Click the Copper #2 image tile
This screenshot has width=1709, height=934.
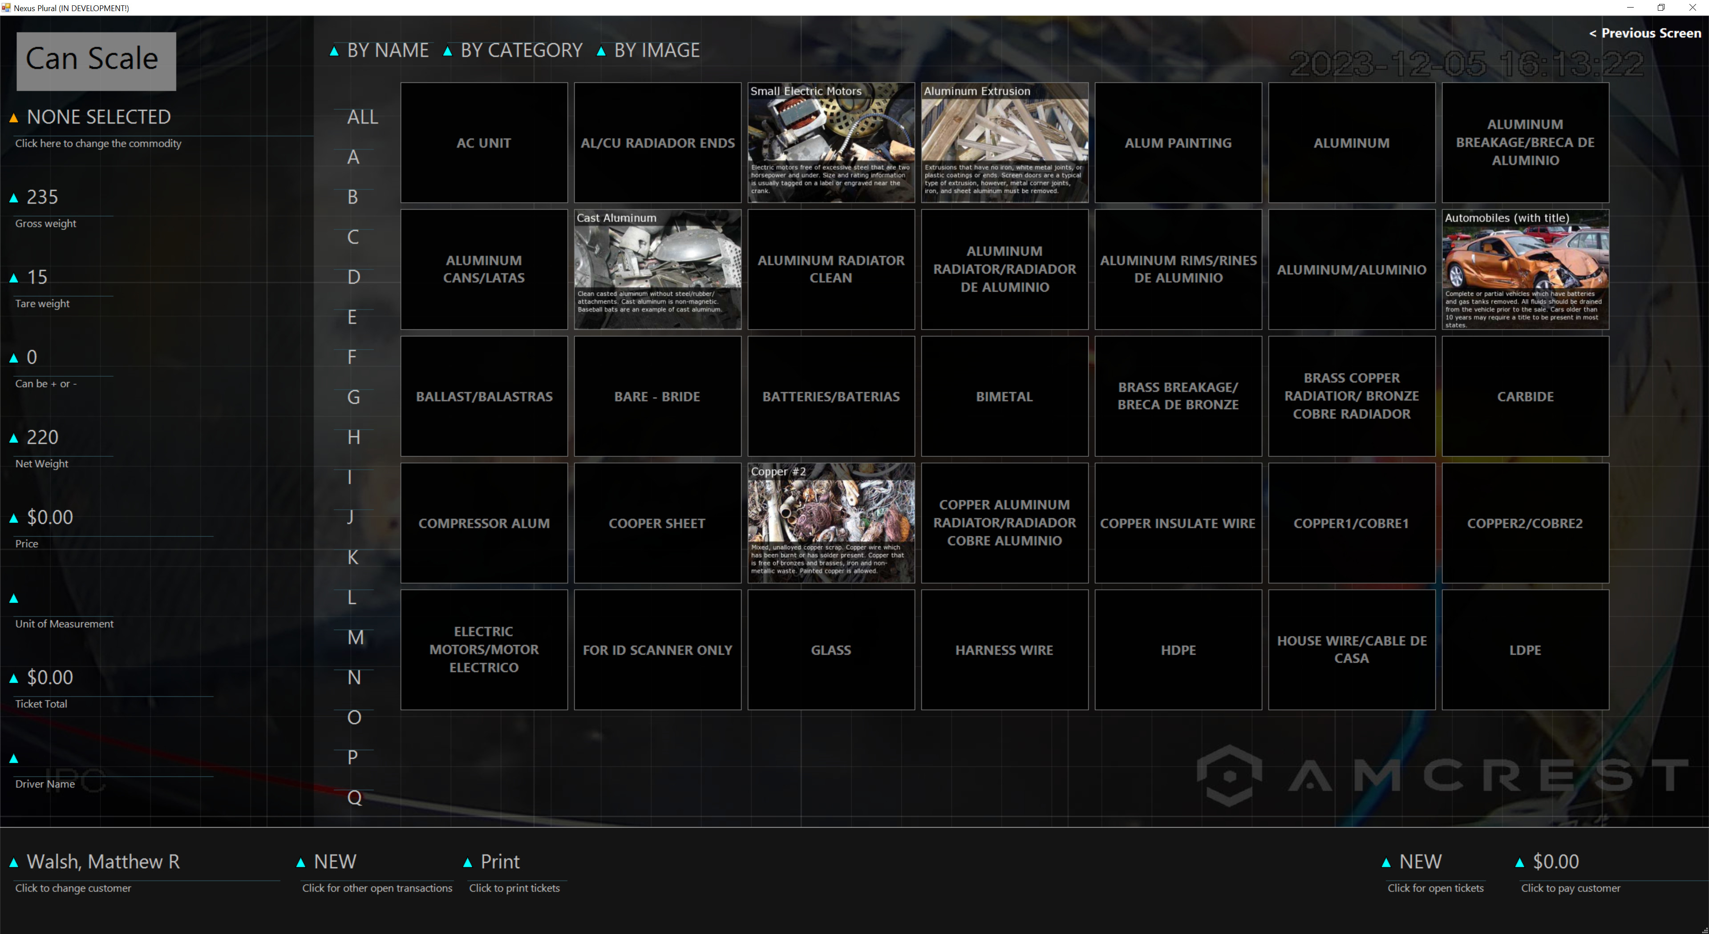830,522
